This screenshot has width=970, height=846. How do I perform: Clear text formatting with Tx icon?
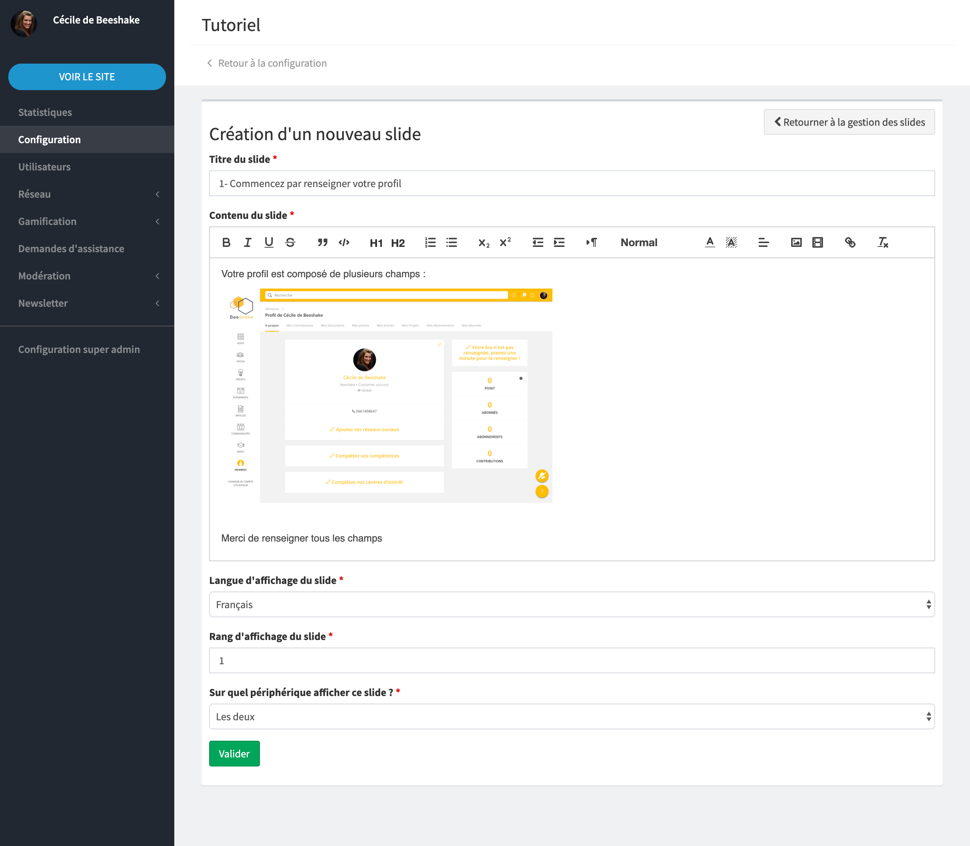point(882,242)
